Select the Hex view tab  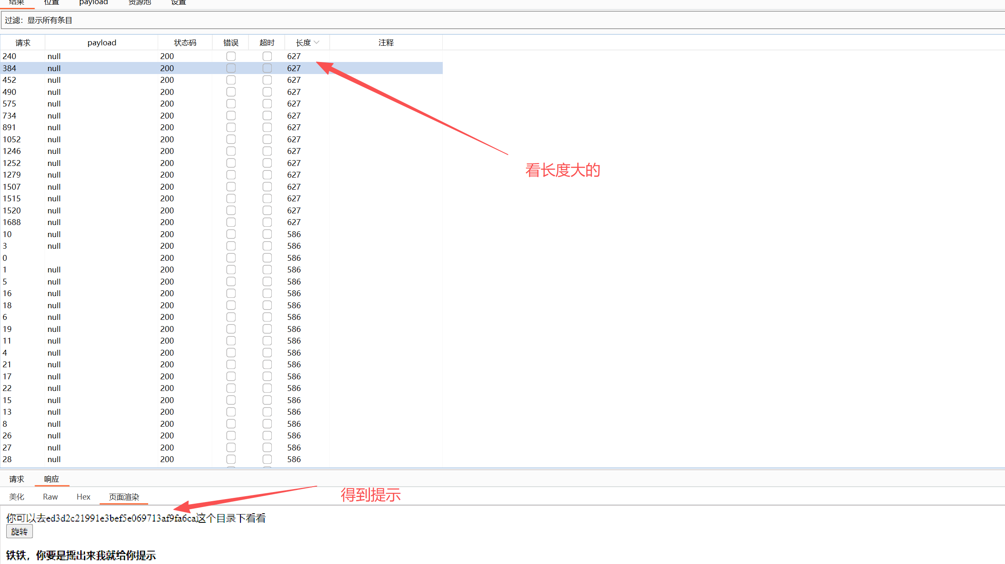[83, 497]
